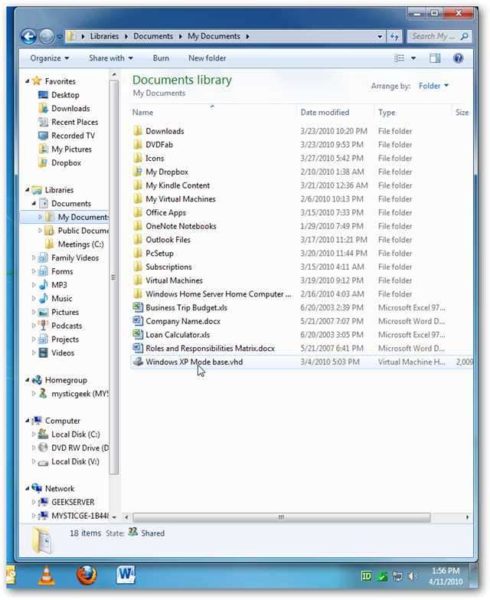Click Burn in the toolbar
This screenshot has height=600, width=490.
tap(161, 58)
